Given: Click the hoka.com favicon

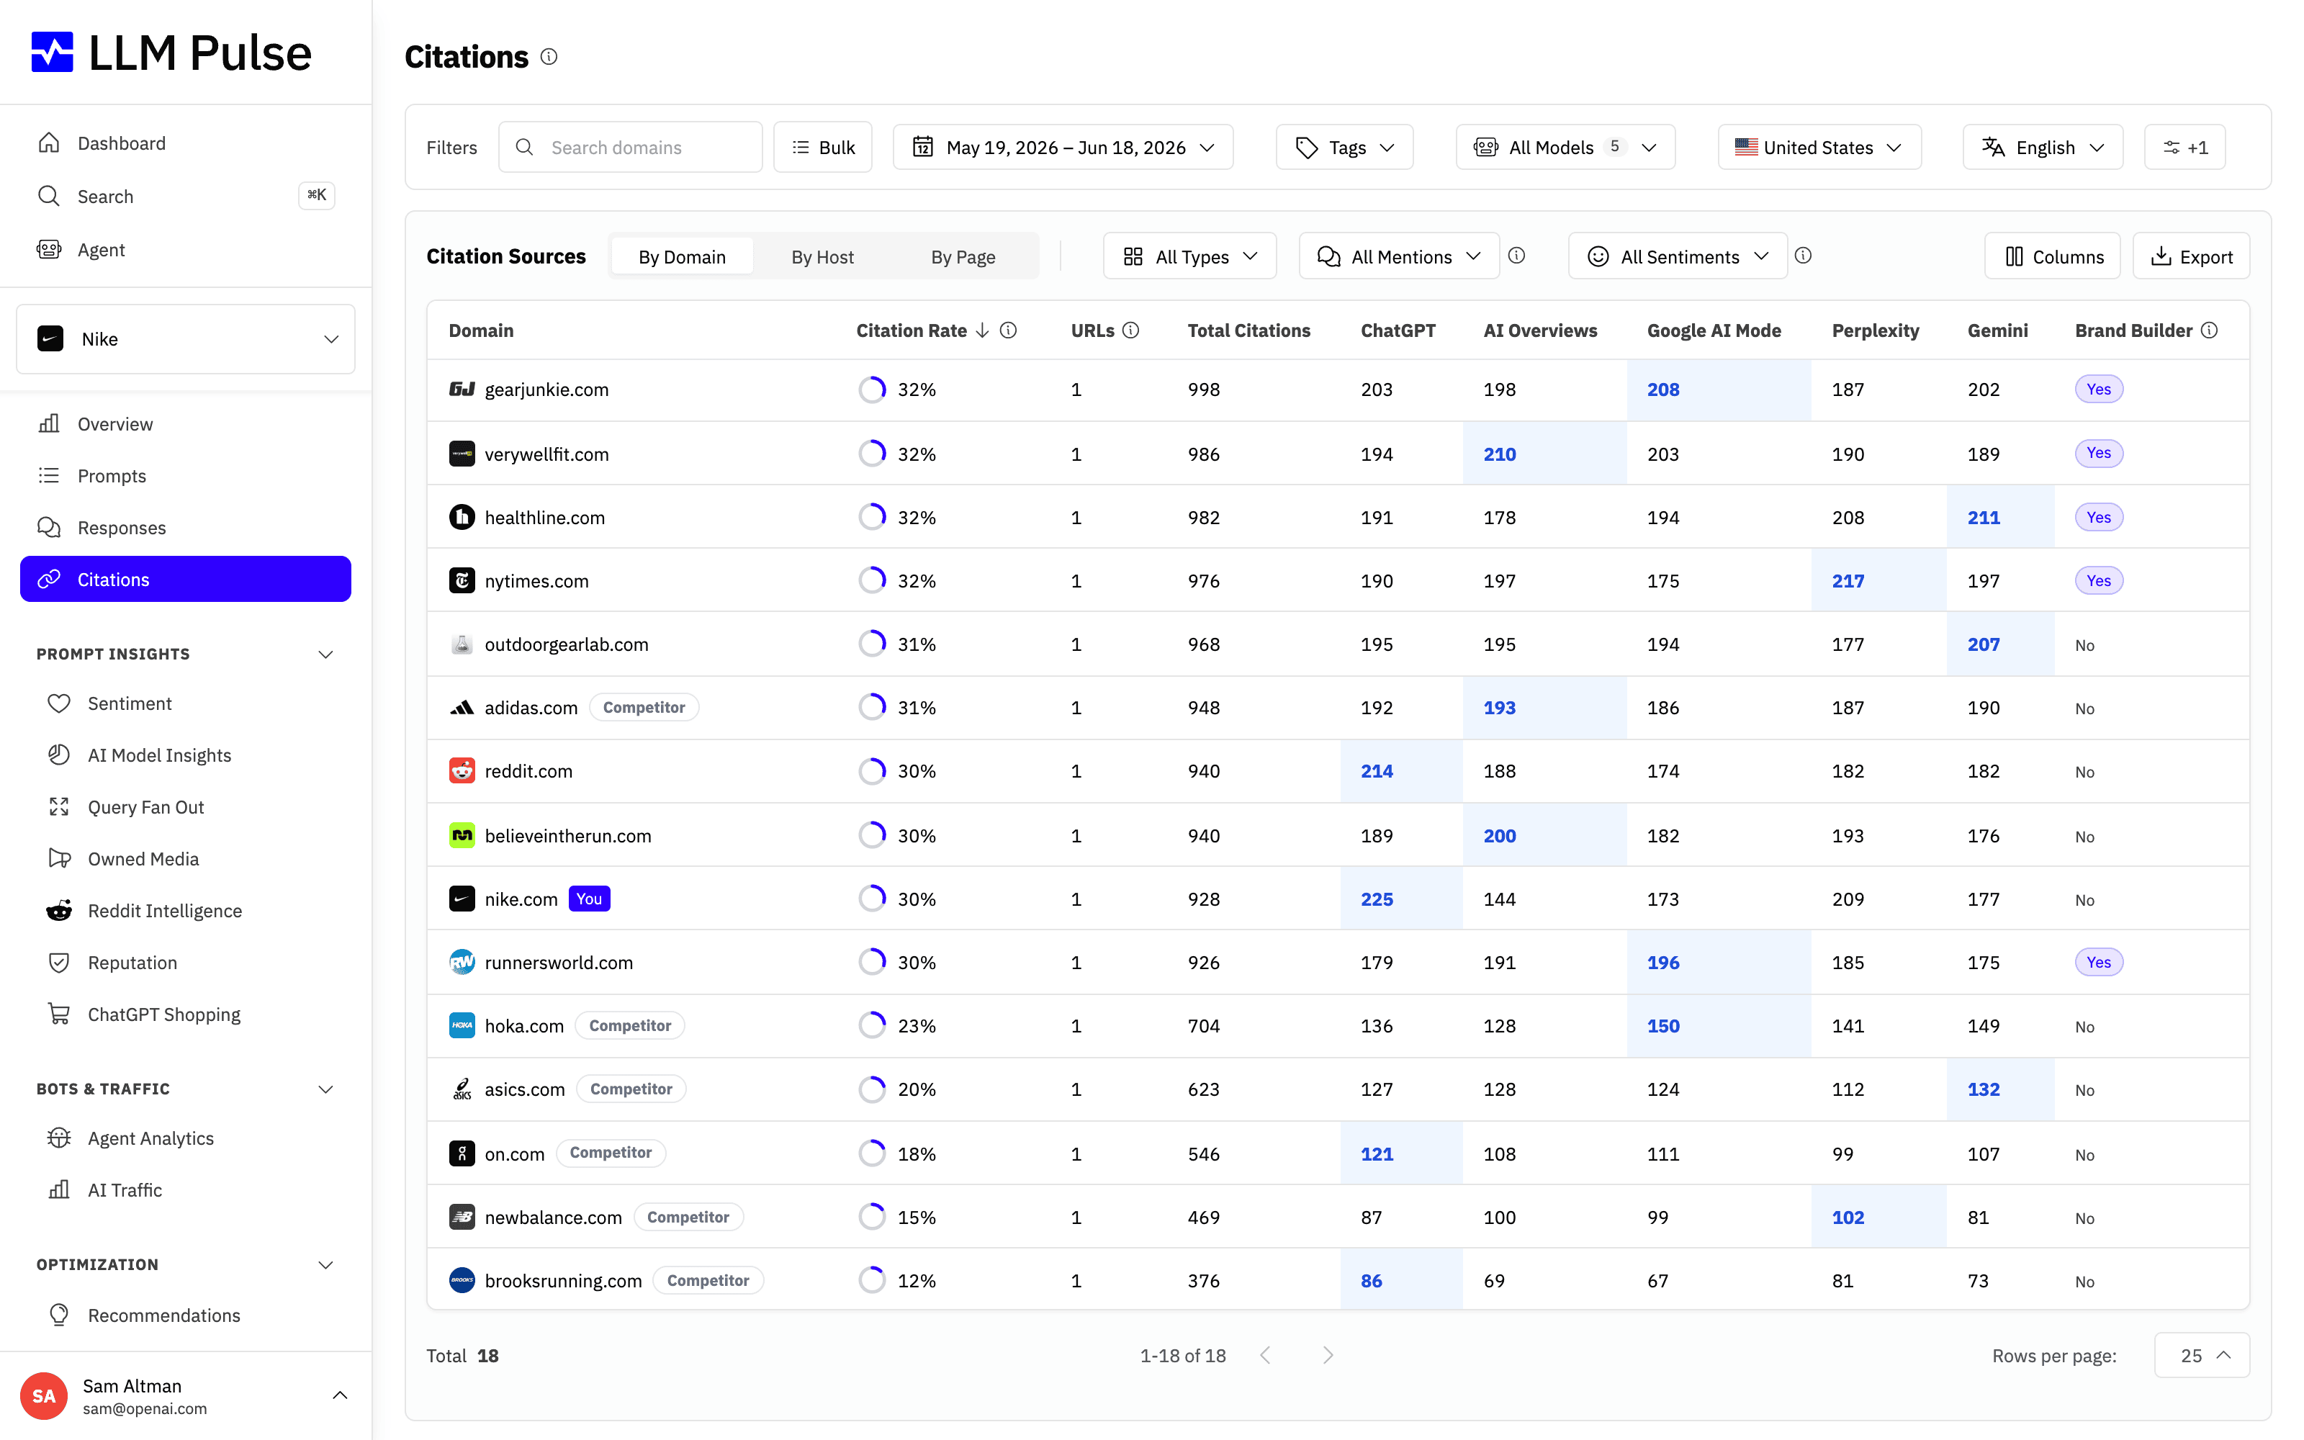Looking at the screenshot, I should click(462, 1026).
